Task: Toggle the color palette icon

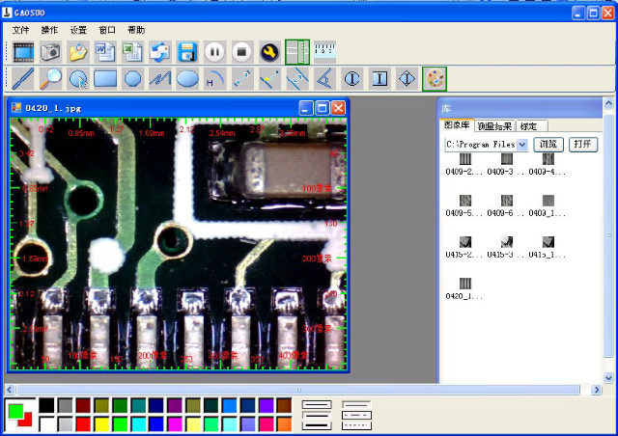Action: (x=435, y=79)
